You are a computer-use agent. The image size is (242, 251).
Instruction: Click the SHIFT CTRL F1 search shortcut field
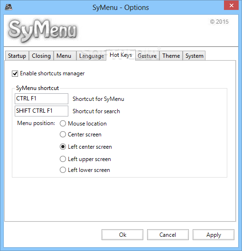pyautogui.click(x=41, y=111)
